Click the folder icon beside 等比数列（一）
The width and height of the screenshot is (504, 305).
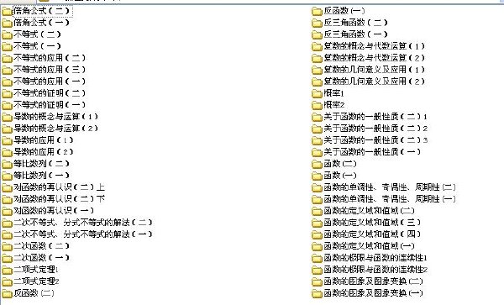click(x=7, y=176)
